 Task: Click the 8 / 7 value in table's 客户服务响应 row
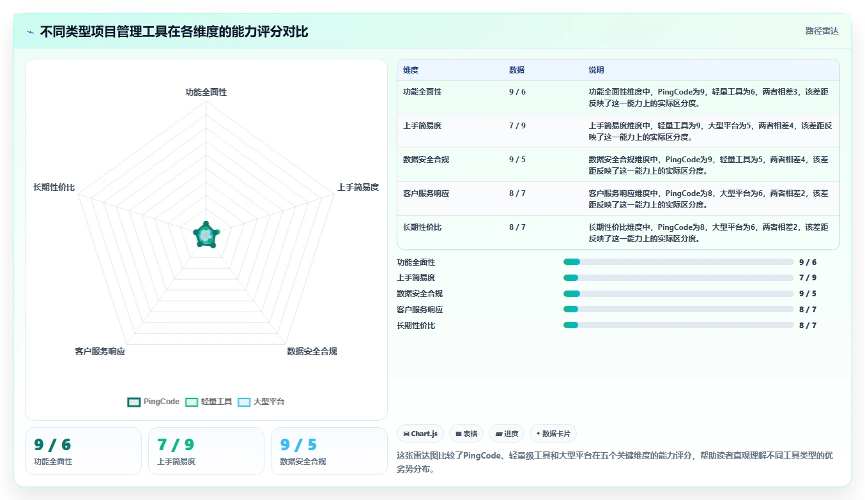click(517, 193)
